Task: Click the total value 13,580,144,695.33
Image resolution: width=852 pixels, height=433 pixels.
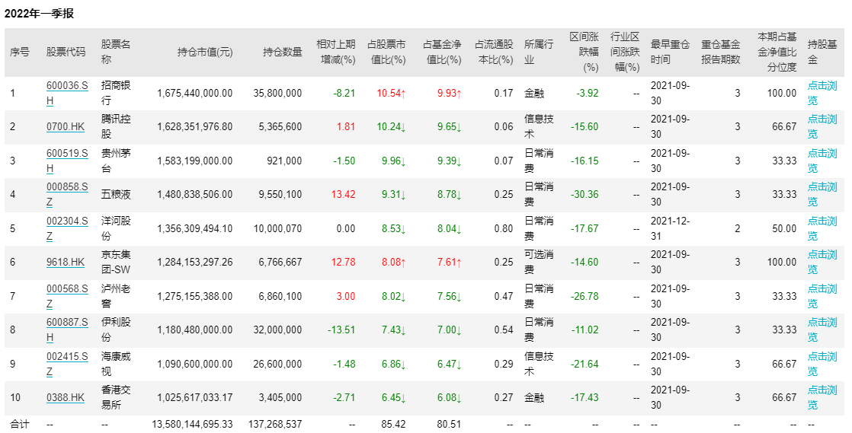Action: [192, 425]
